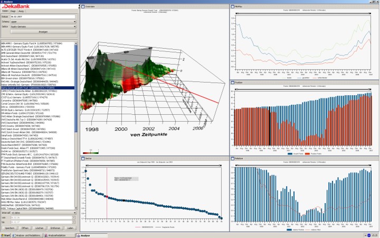Select 'Fidelity Funds - Germany Fund' row
The width and height of the screenshot is (380, 238).
tap(38, 167)
